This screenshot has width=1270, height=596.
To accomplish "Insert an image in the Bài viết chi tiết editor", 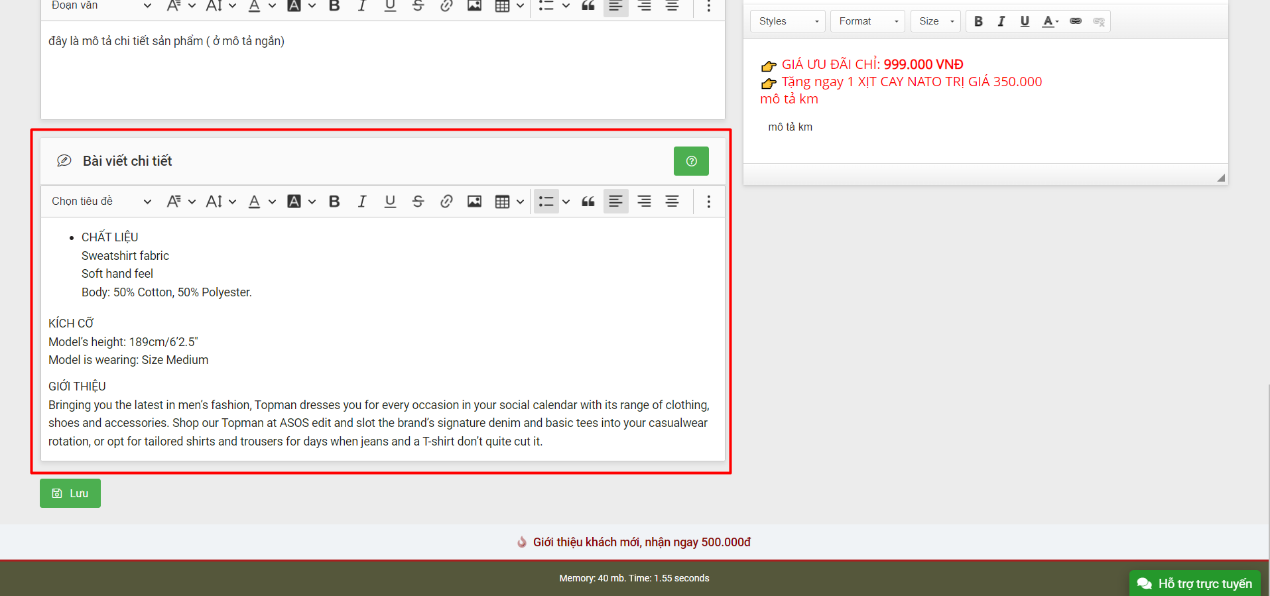I will pyautogui.click(x=474, y=202).
